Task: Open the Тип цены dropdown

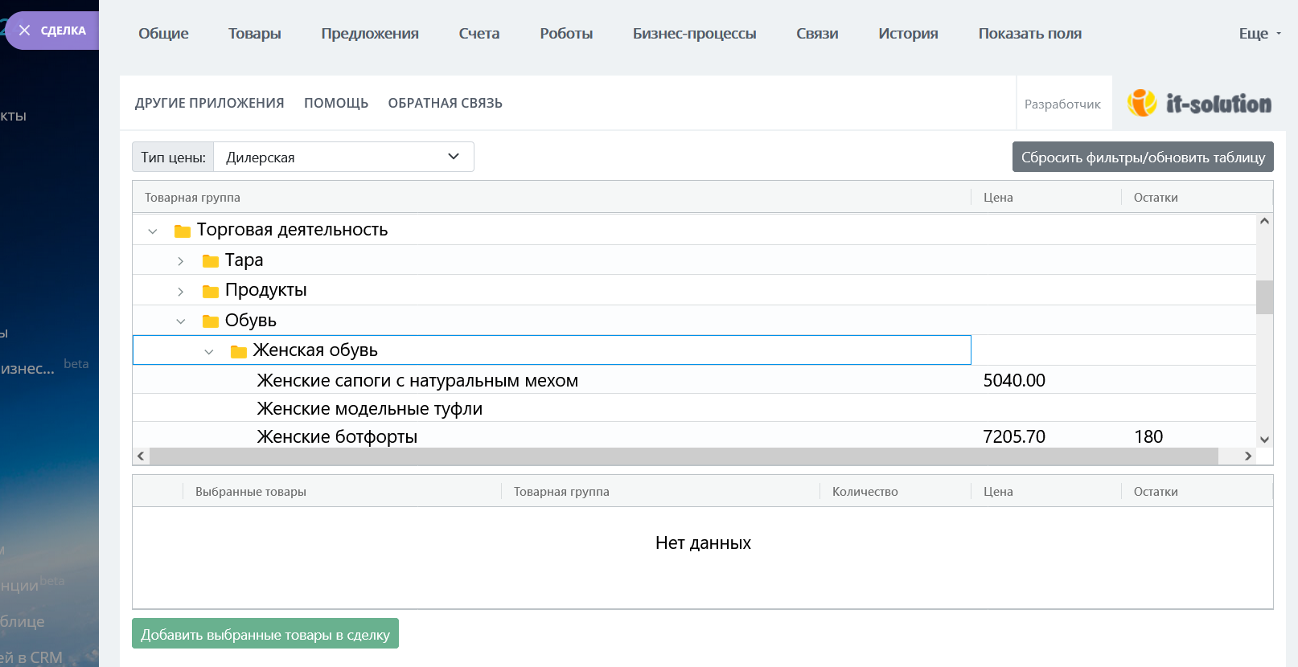Action: [x=343, y=157]
